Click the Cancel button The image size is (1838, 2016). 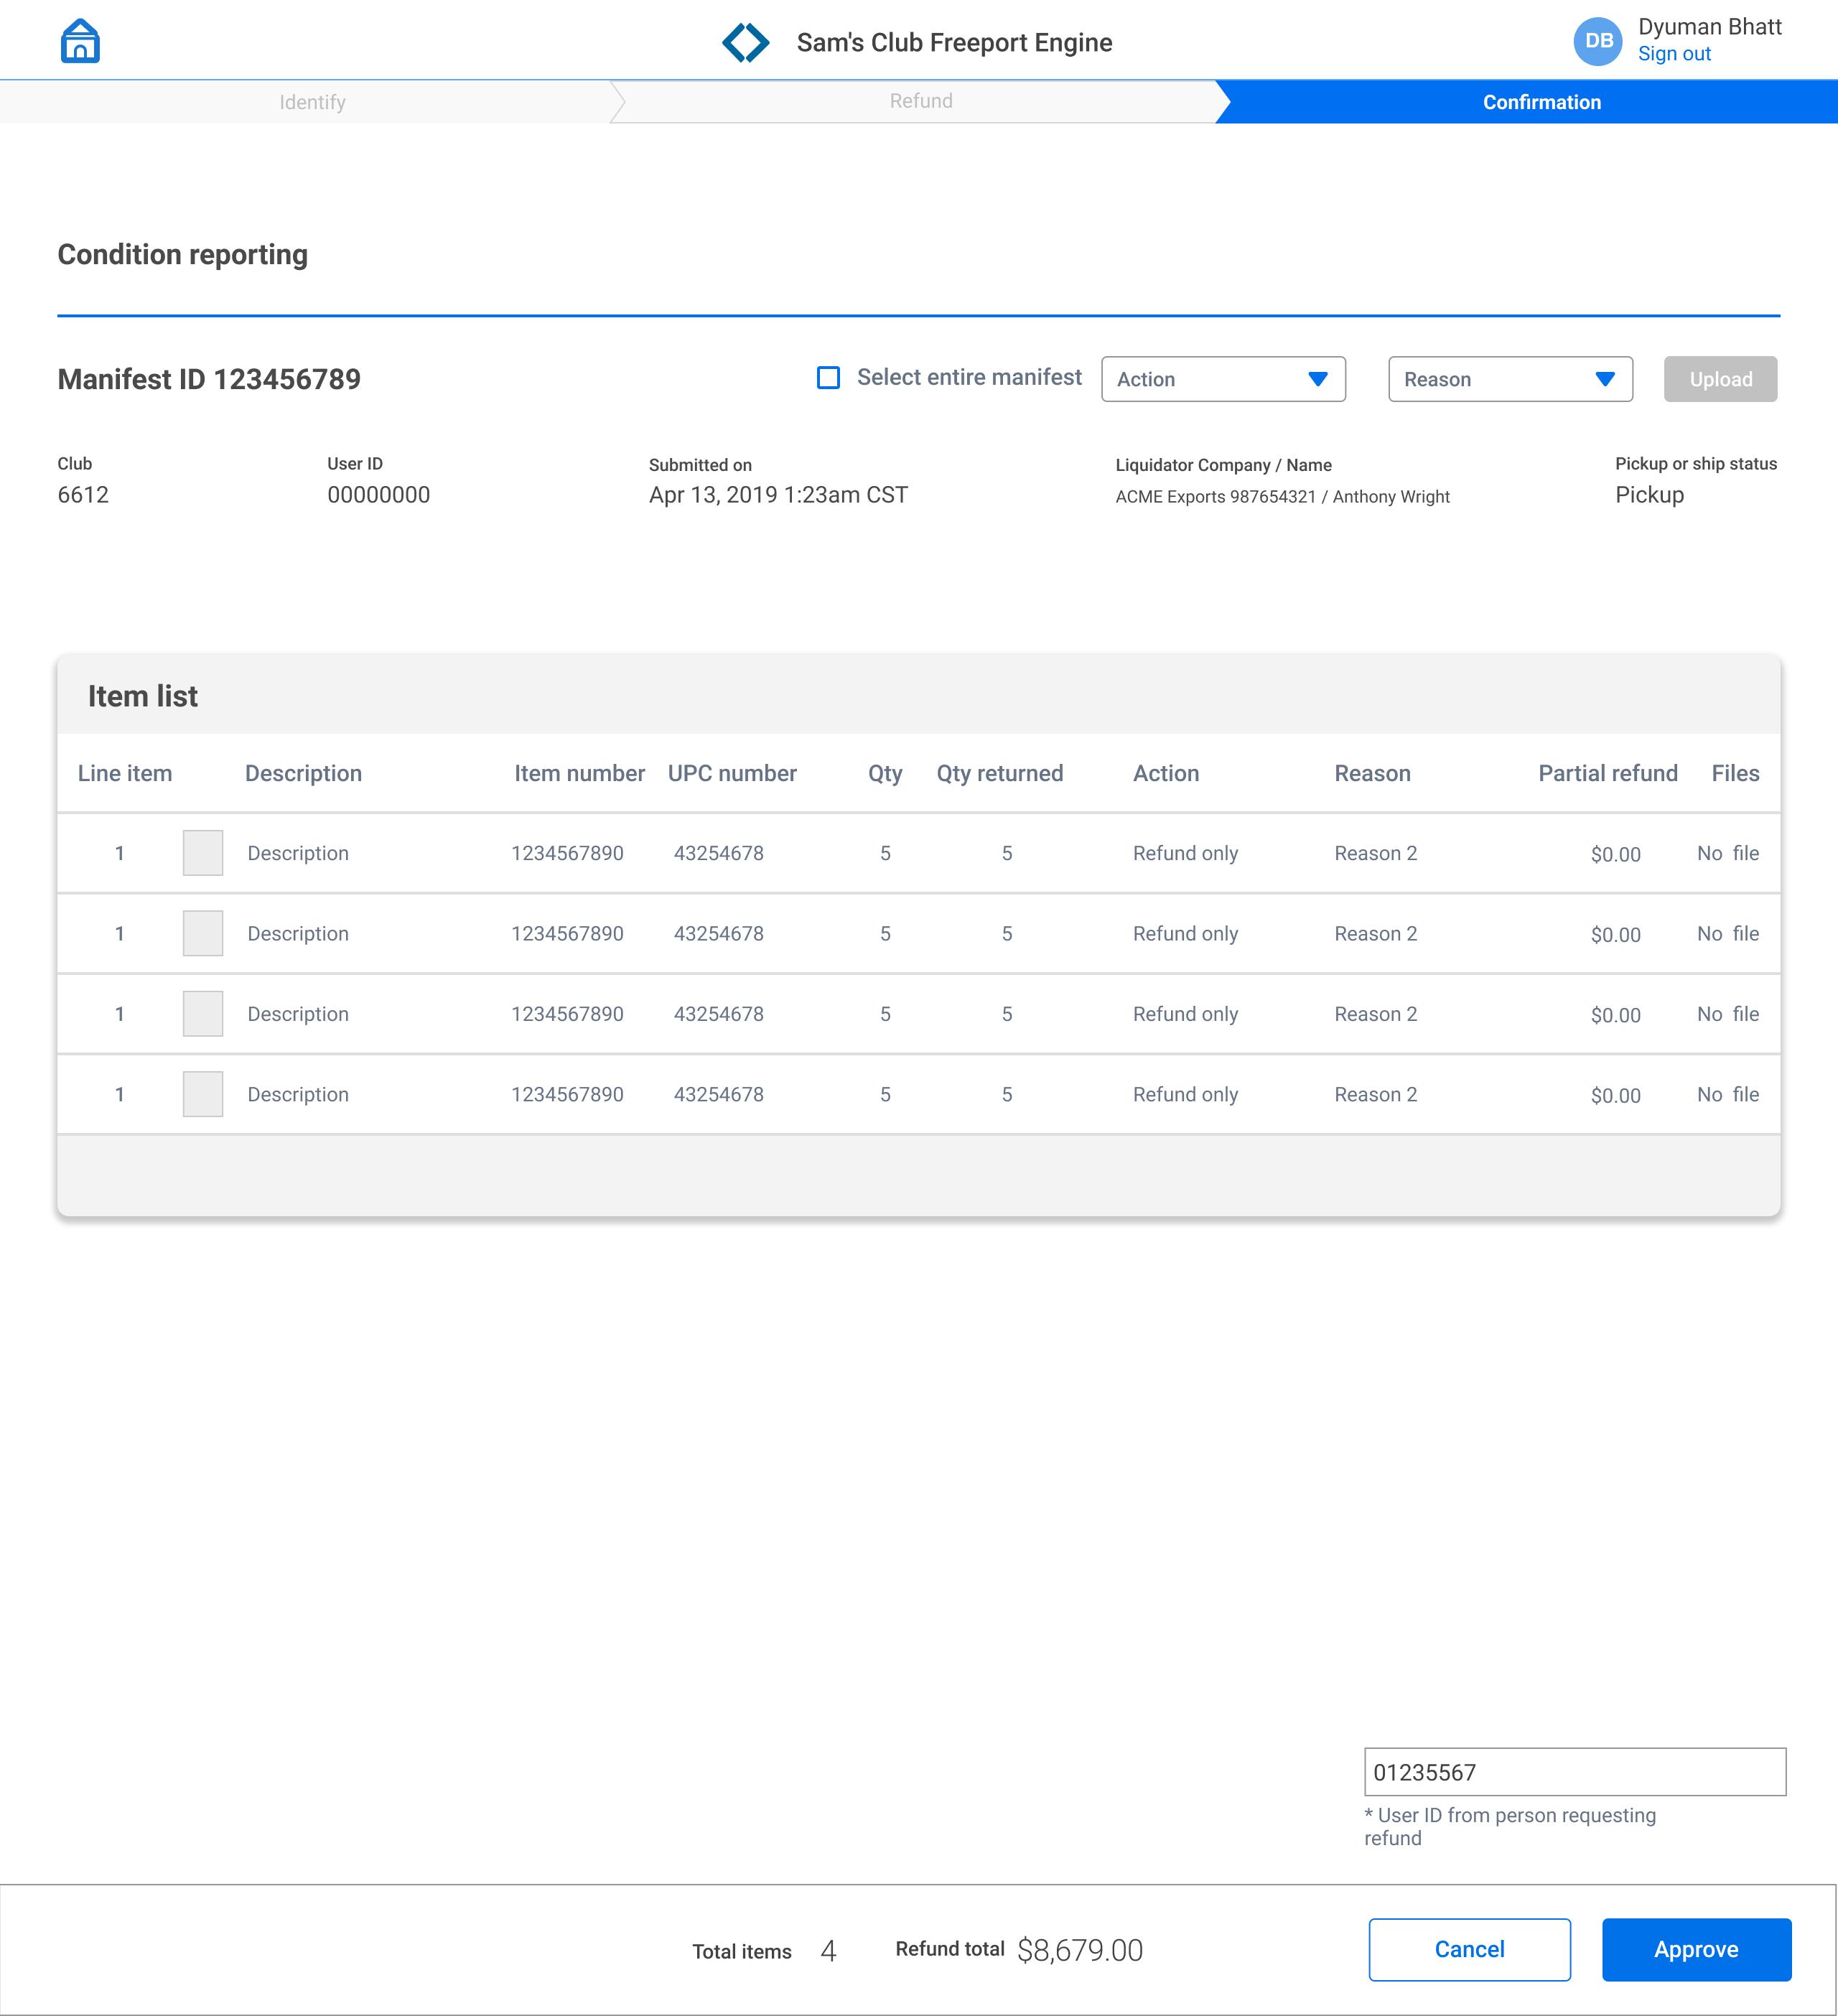click(x=1469, y=1949)
